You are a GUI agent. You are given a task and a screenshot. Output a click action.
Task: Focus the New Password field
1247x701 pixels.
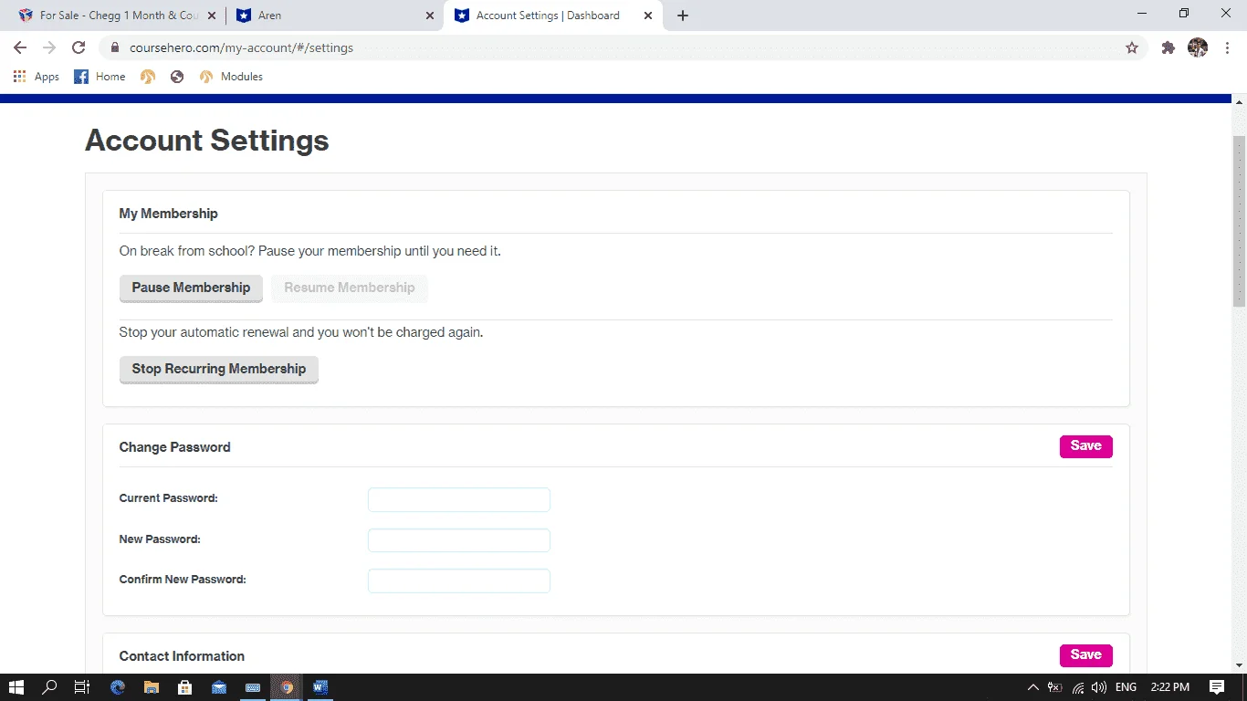coord(459,540)
